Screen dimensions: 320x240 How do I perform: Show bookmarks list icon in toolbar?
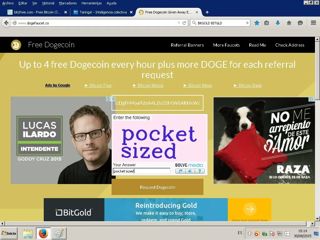pyautogui.click(x=267, y=23)
